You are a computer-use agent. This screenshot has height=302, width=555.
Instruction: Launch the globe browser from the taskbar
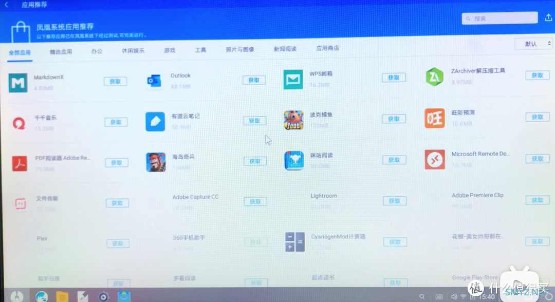[x=42, y=296]
